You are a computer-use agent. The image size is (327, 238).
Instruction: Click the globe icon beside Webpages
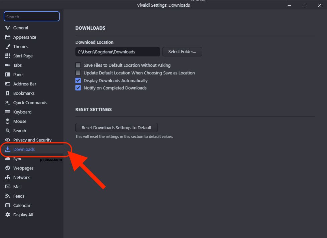[x=7, y=168]
